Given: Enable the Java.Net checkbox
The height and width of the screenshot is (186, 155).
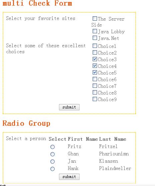Looking at the screenshot, I should [x=95, y=38].
